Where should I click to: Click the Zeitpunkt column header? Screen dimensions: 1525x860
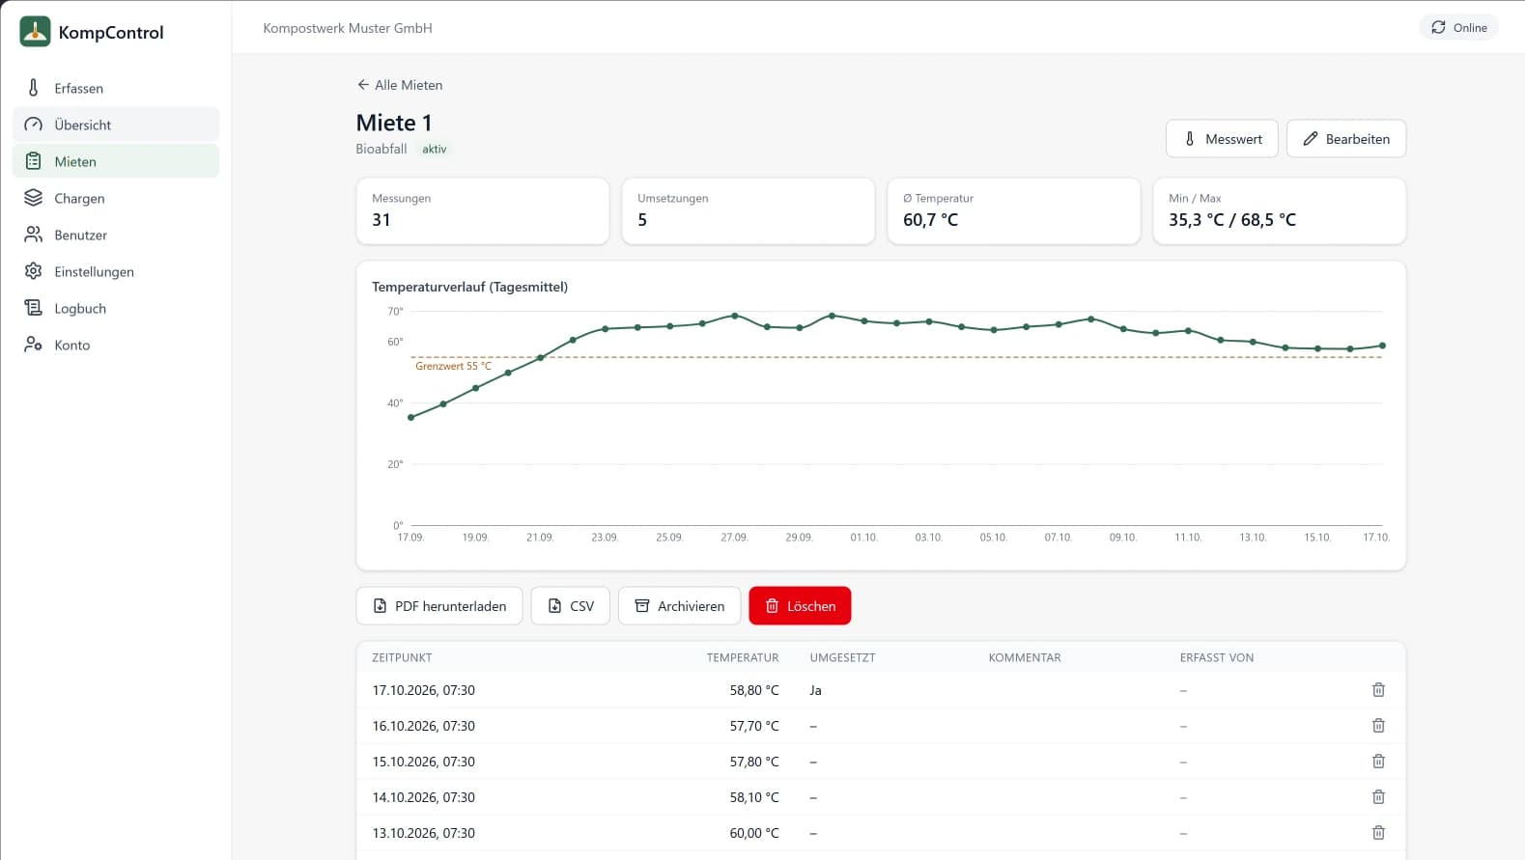pos(402,657)
